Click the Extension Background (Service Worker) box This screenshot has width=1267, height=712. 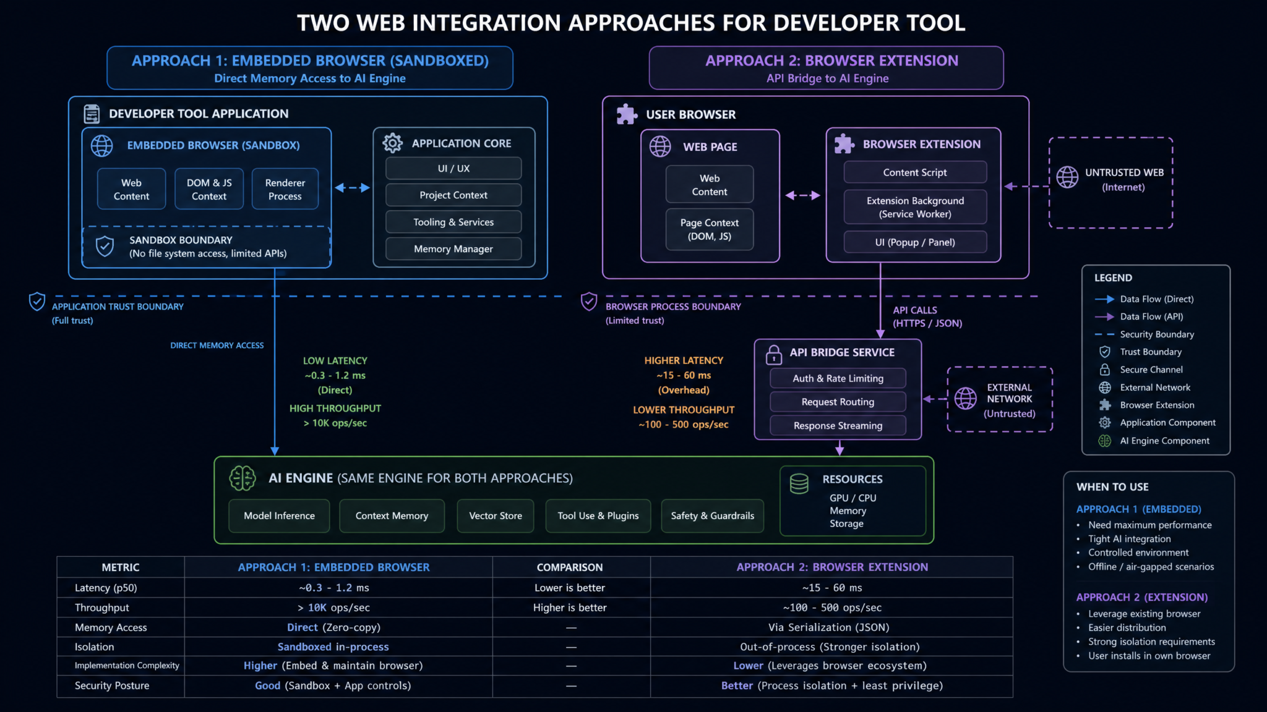tap(915, 207)
